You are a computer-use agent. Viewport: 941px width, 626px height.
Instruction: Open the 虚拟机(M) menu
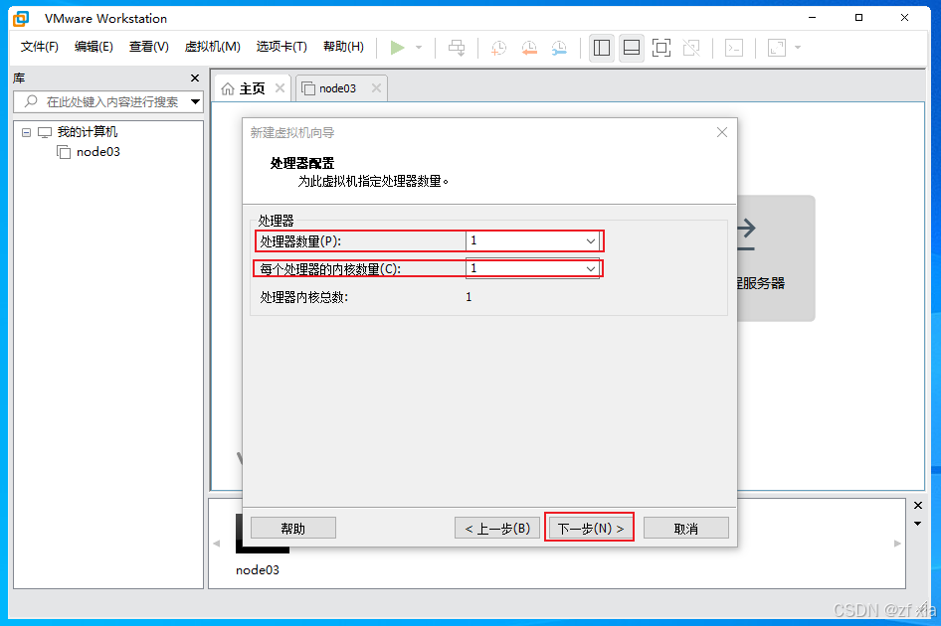[213, 47]
